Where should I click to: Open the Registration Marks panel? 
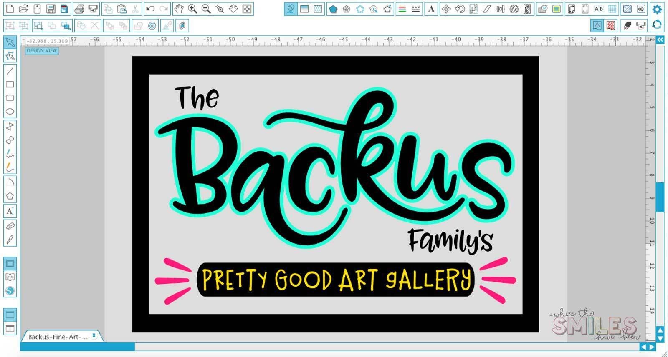point(585,9)
